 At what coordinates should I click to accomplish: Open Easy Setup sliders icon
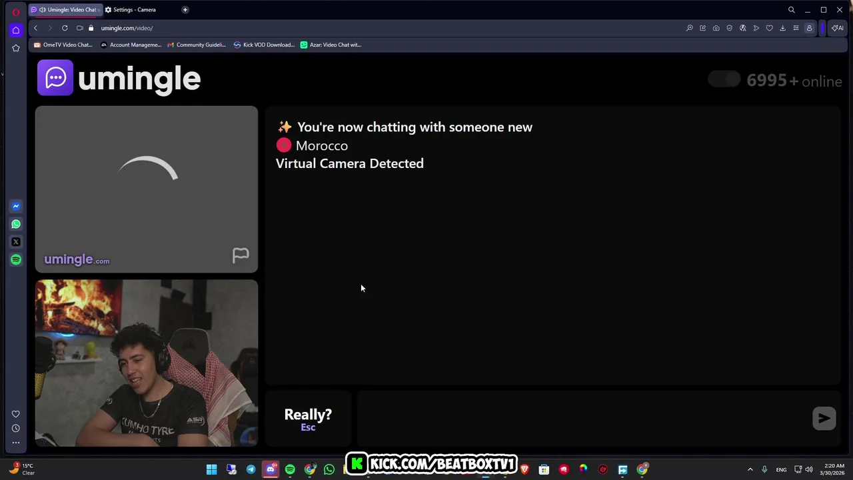[x=796, y=28]
